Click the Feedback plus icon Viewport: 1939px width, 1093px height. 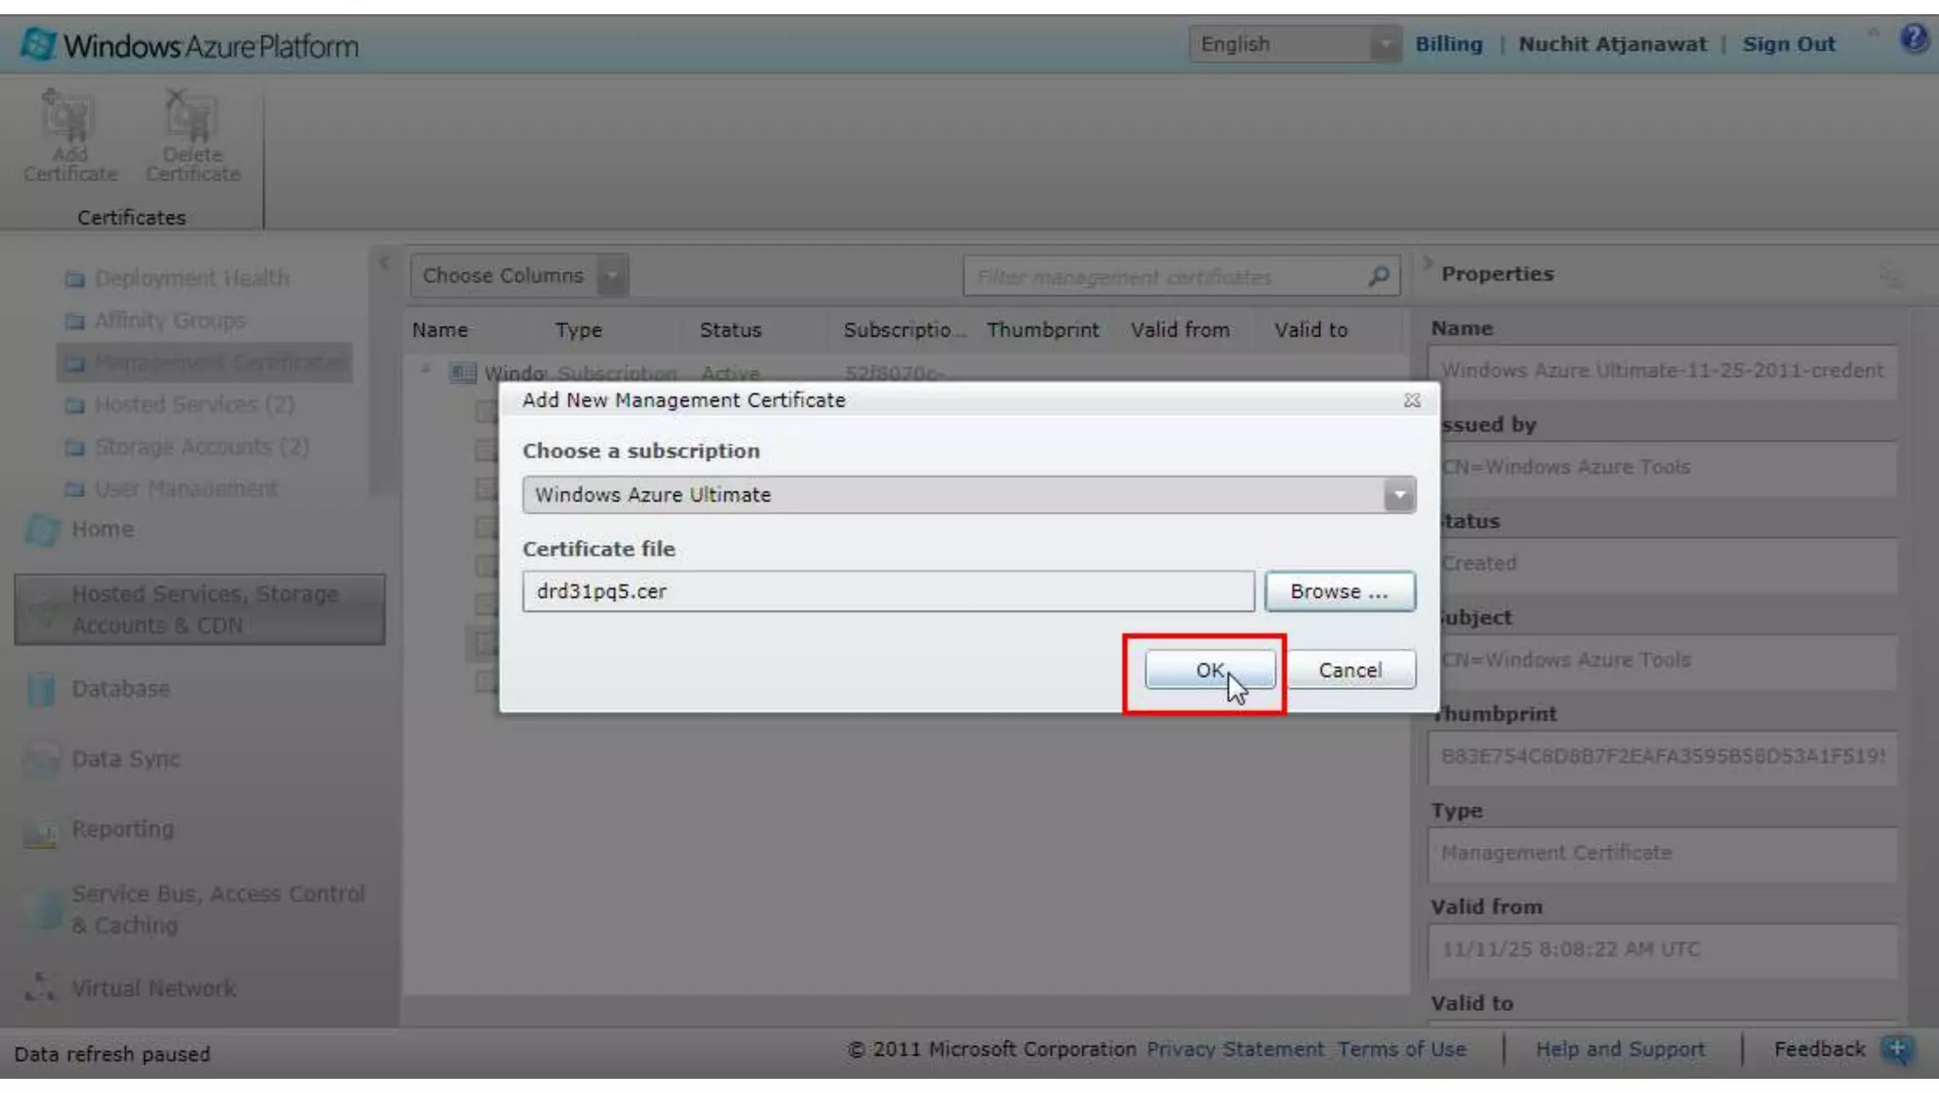[1896, 1049]
